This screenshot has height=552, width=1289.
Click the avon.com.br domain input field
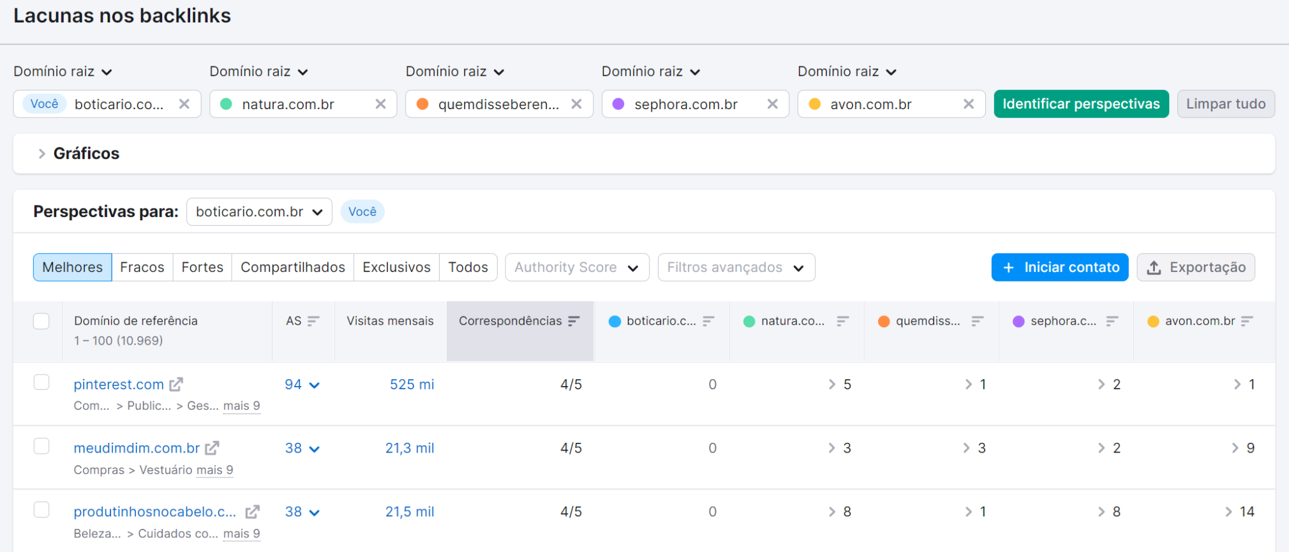point(891,104)
